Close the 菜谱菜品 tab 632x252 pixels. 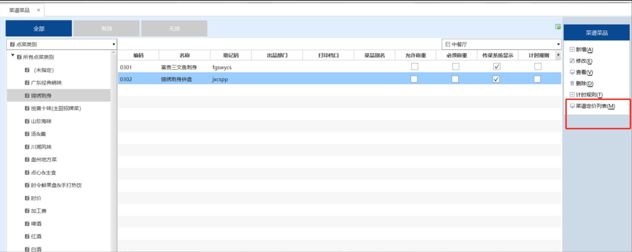point(38,10)
